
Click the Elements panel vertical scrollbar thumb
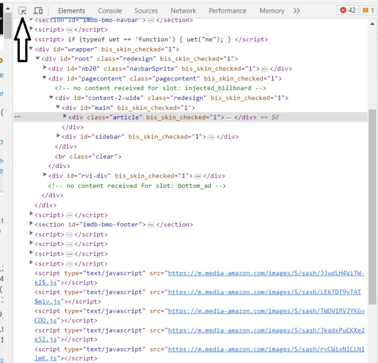[373, 207]
